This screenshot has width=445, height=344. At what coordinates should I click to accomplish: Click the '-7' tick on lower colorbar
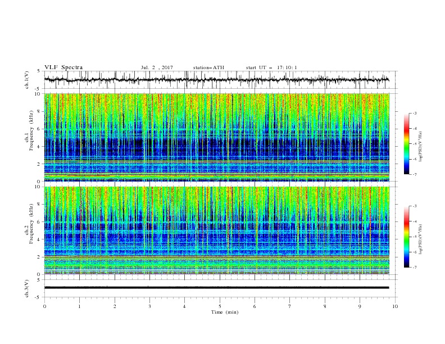point(414,267)
